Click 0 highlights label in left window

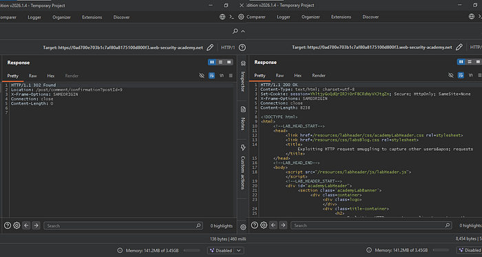[221, 226]
